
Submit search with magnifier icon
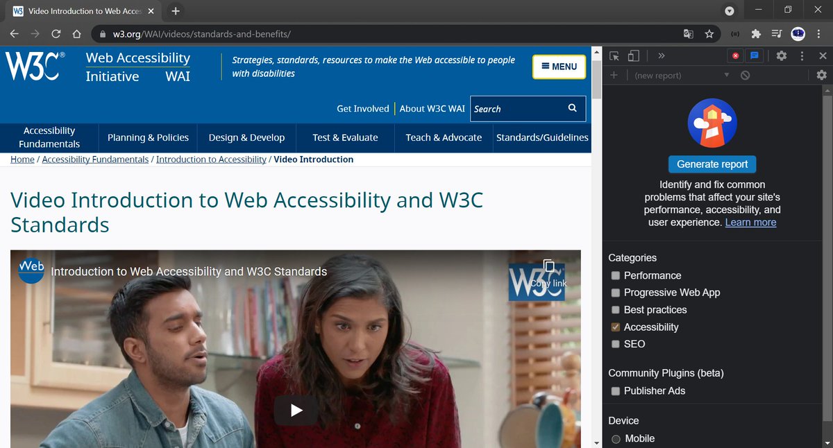tap(573, 108)
